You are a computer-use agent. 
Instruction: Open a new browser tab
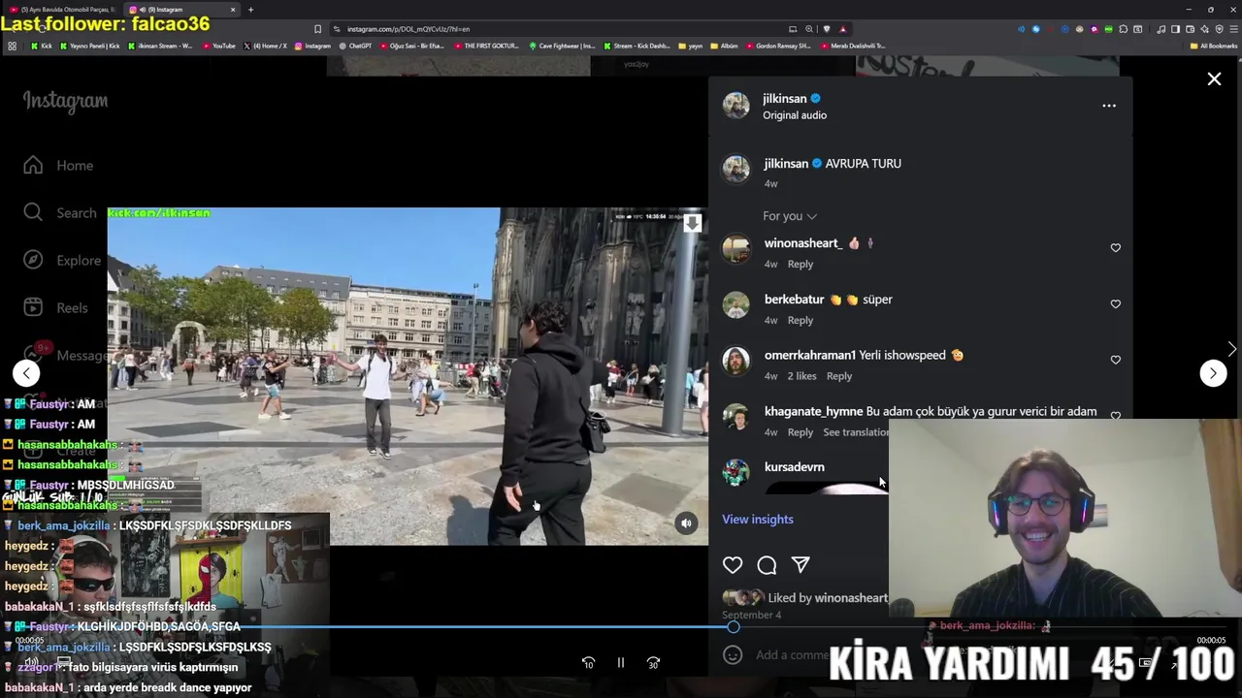[250, 10]
